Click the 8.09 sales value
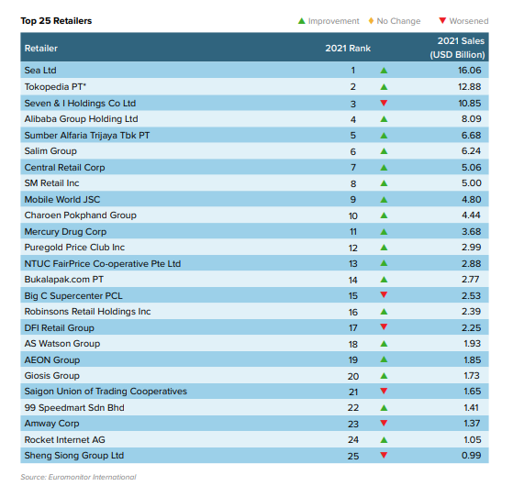513x486 pixels. pyautogui.click(x=471, y=119)
